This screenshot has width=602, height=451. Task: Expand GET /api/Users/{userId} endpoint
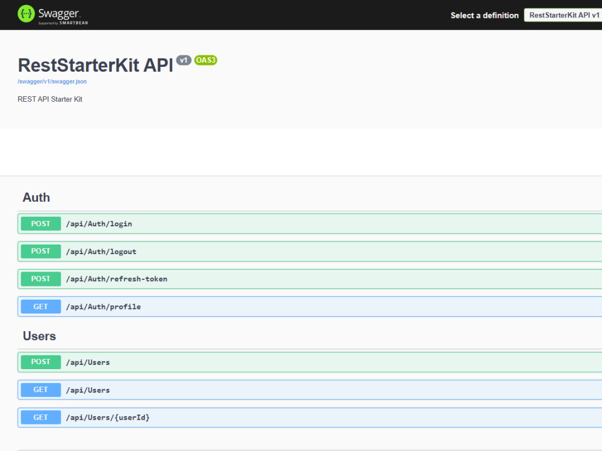(x=310, y=417)
